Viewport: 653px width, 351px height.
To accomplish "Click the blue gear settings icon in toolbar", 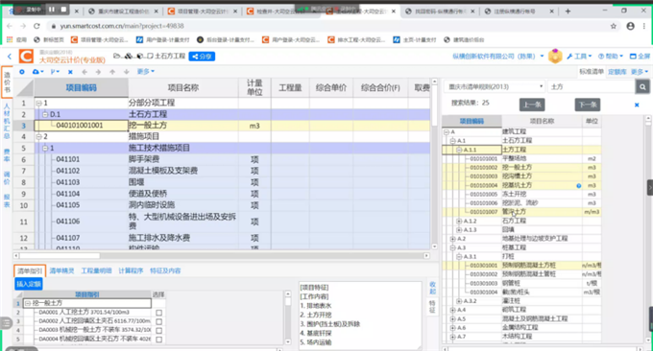I will tap(22, 72).
